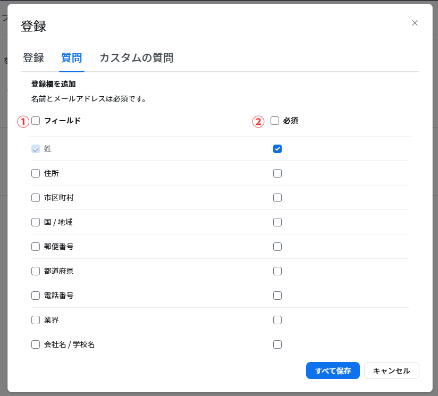
Task: Enable the 住所 field checkbox
Action: point(36,173)
